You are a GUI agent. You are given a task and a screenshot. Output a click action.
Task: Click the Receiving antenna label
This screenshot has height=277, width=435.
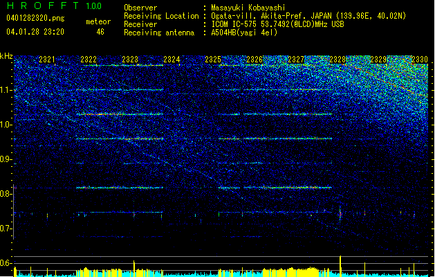pos(159,33)
